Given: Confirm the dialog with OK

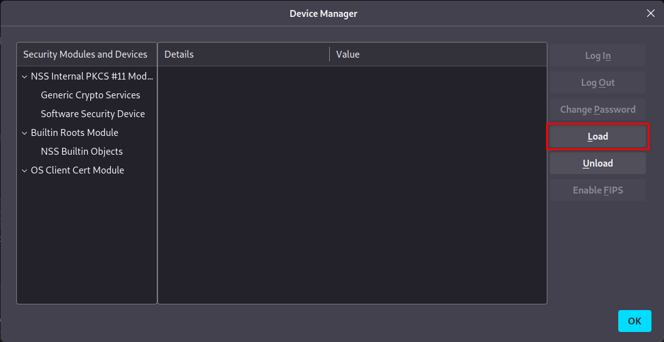Looking at the screenshot, I should [x=635, y=321].
